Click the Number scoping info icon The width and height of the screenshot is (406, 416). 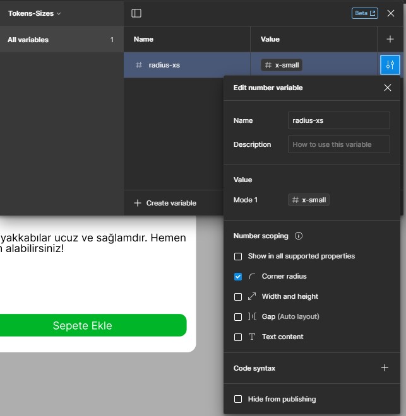coord(299,236)
